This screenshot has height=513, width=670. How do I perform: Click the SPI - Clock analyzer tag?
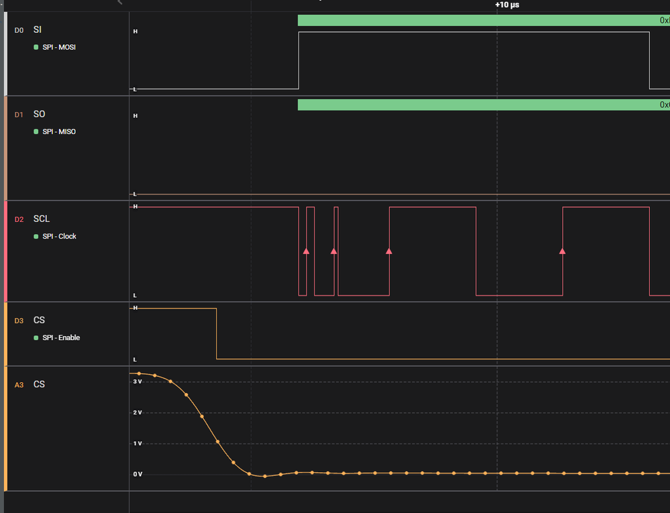pos(59,236)
